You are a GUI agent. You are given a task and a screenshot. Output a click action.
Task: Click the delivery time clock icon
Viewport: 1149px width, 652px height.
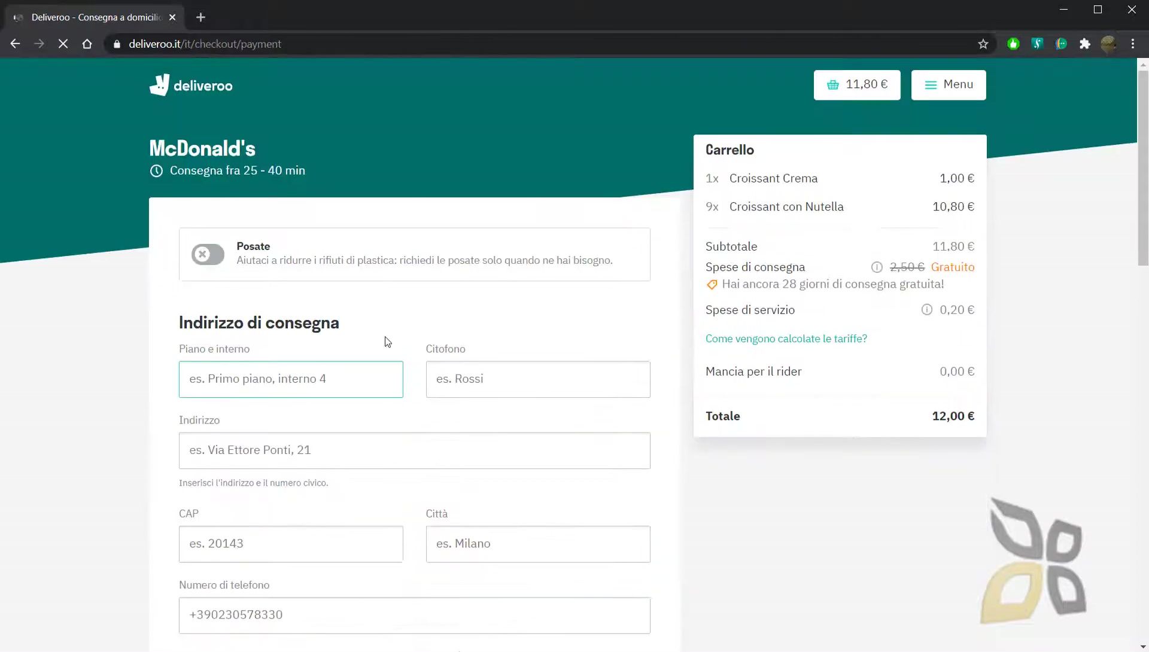156,171
